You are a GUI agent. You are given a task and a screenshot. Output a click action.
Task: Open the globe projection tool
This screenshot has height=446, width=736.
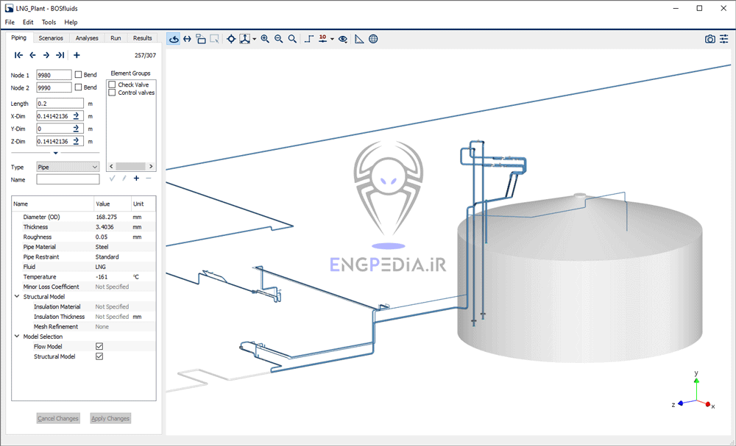coord(373,38)
